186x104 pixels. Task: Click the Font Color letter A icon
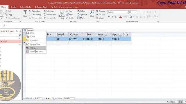120,17
